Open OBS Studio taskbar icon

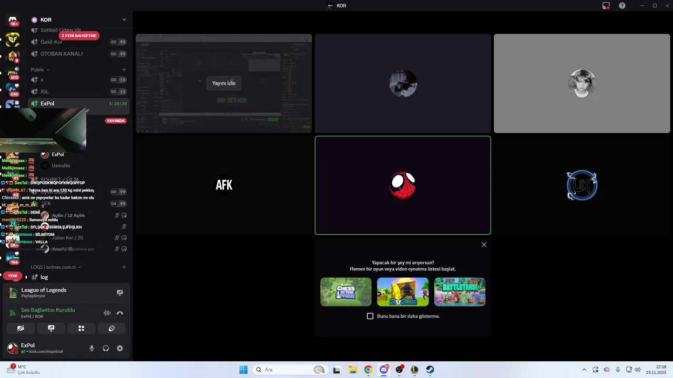399,370
